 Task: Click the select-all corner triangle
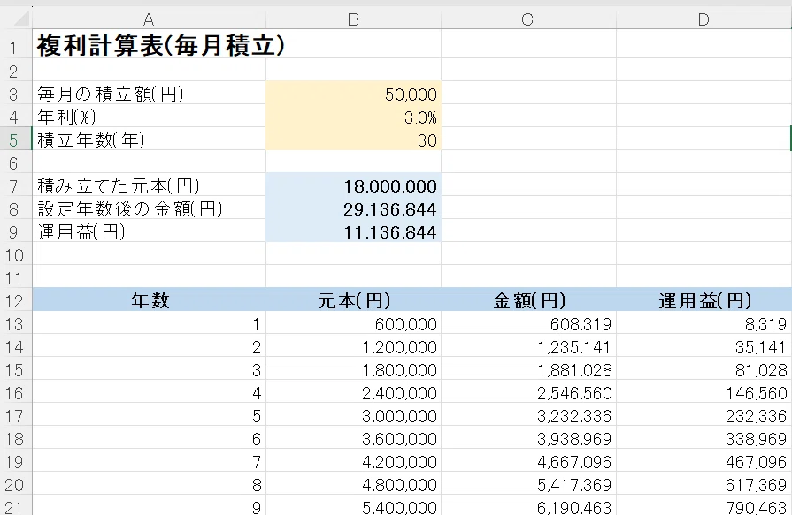point(21,19)
